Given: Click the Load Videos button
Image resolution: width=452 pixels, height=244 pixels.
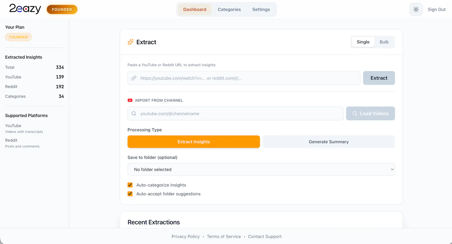Looking at the screenshot, I should pos(370,114).
